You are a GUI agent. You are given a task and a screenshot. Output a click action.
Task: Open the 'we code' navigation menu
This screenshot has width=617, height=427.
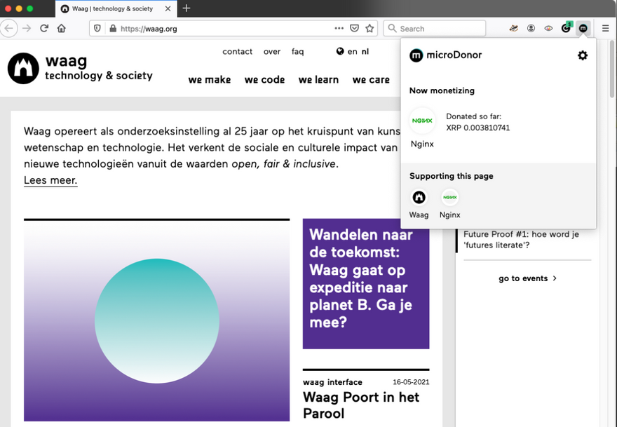coord(264,80)
